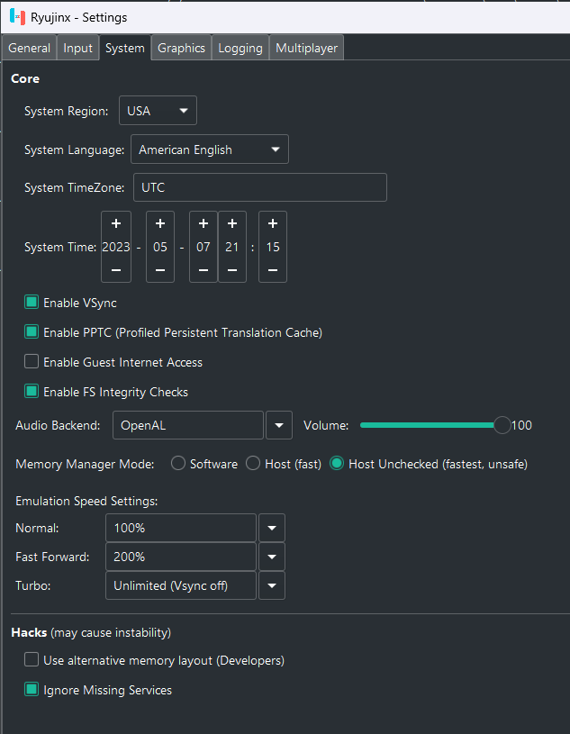Click the Ryujinx logo icon in title bar
Image resolution: width=570 pixels, height=734 pixels.
click(x=17, y=17)
